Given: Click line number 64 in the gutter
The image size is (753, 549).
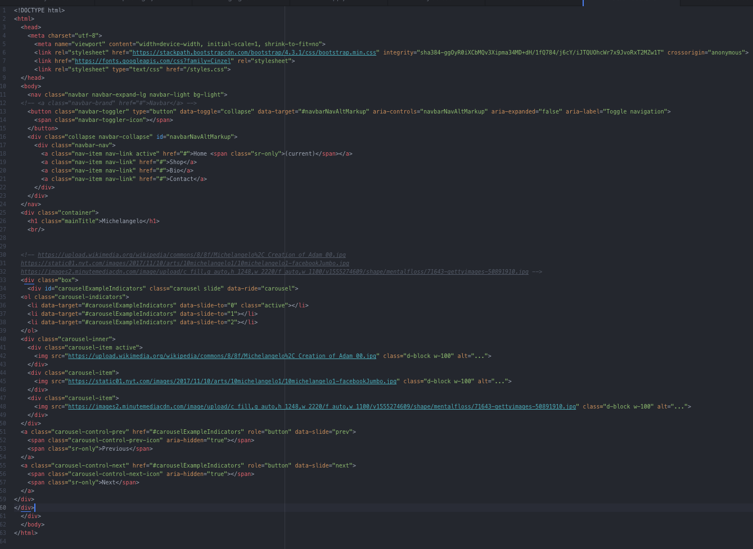Looking at the screenshot, I should point(3,541).
